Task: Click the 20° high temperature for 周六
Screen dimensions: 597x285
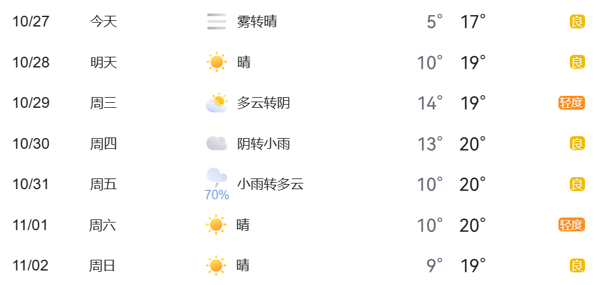Action: click(x=473, y=225)
